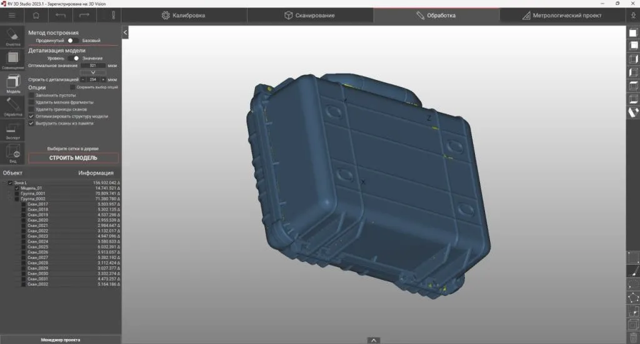Image resolution: width=640 pixels, height=344 pixels.
Task: Select the Очистка (cleanup) tool
Action: coord(13,38)
